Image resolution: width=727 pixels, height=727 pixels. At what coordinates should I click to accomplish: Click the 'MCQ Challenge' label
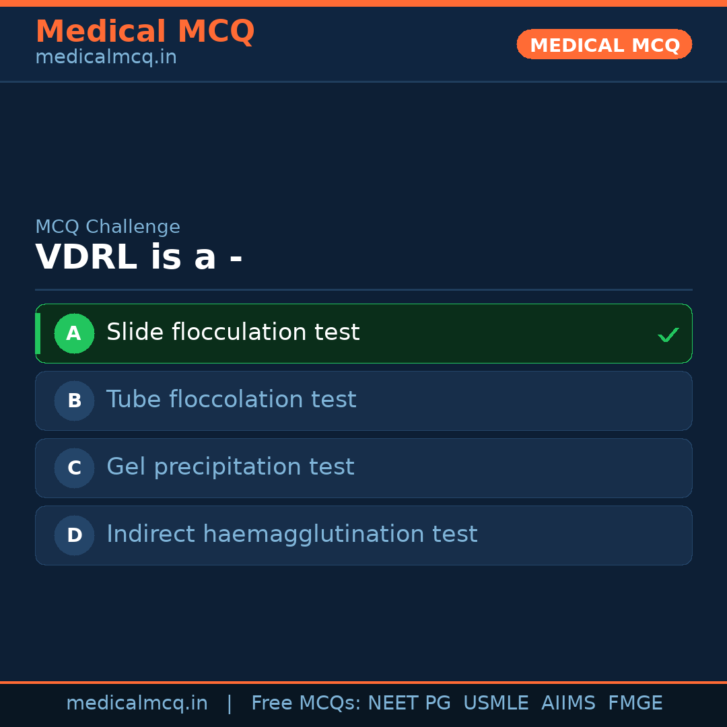(x=108, y=228)
